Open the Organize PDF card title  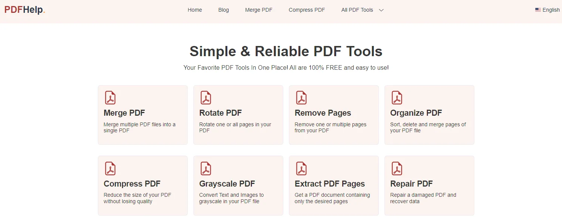[416, 113]
